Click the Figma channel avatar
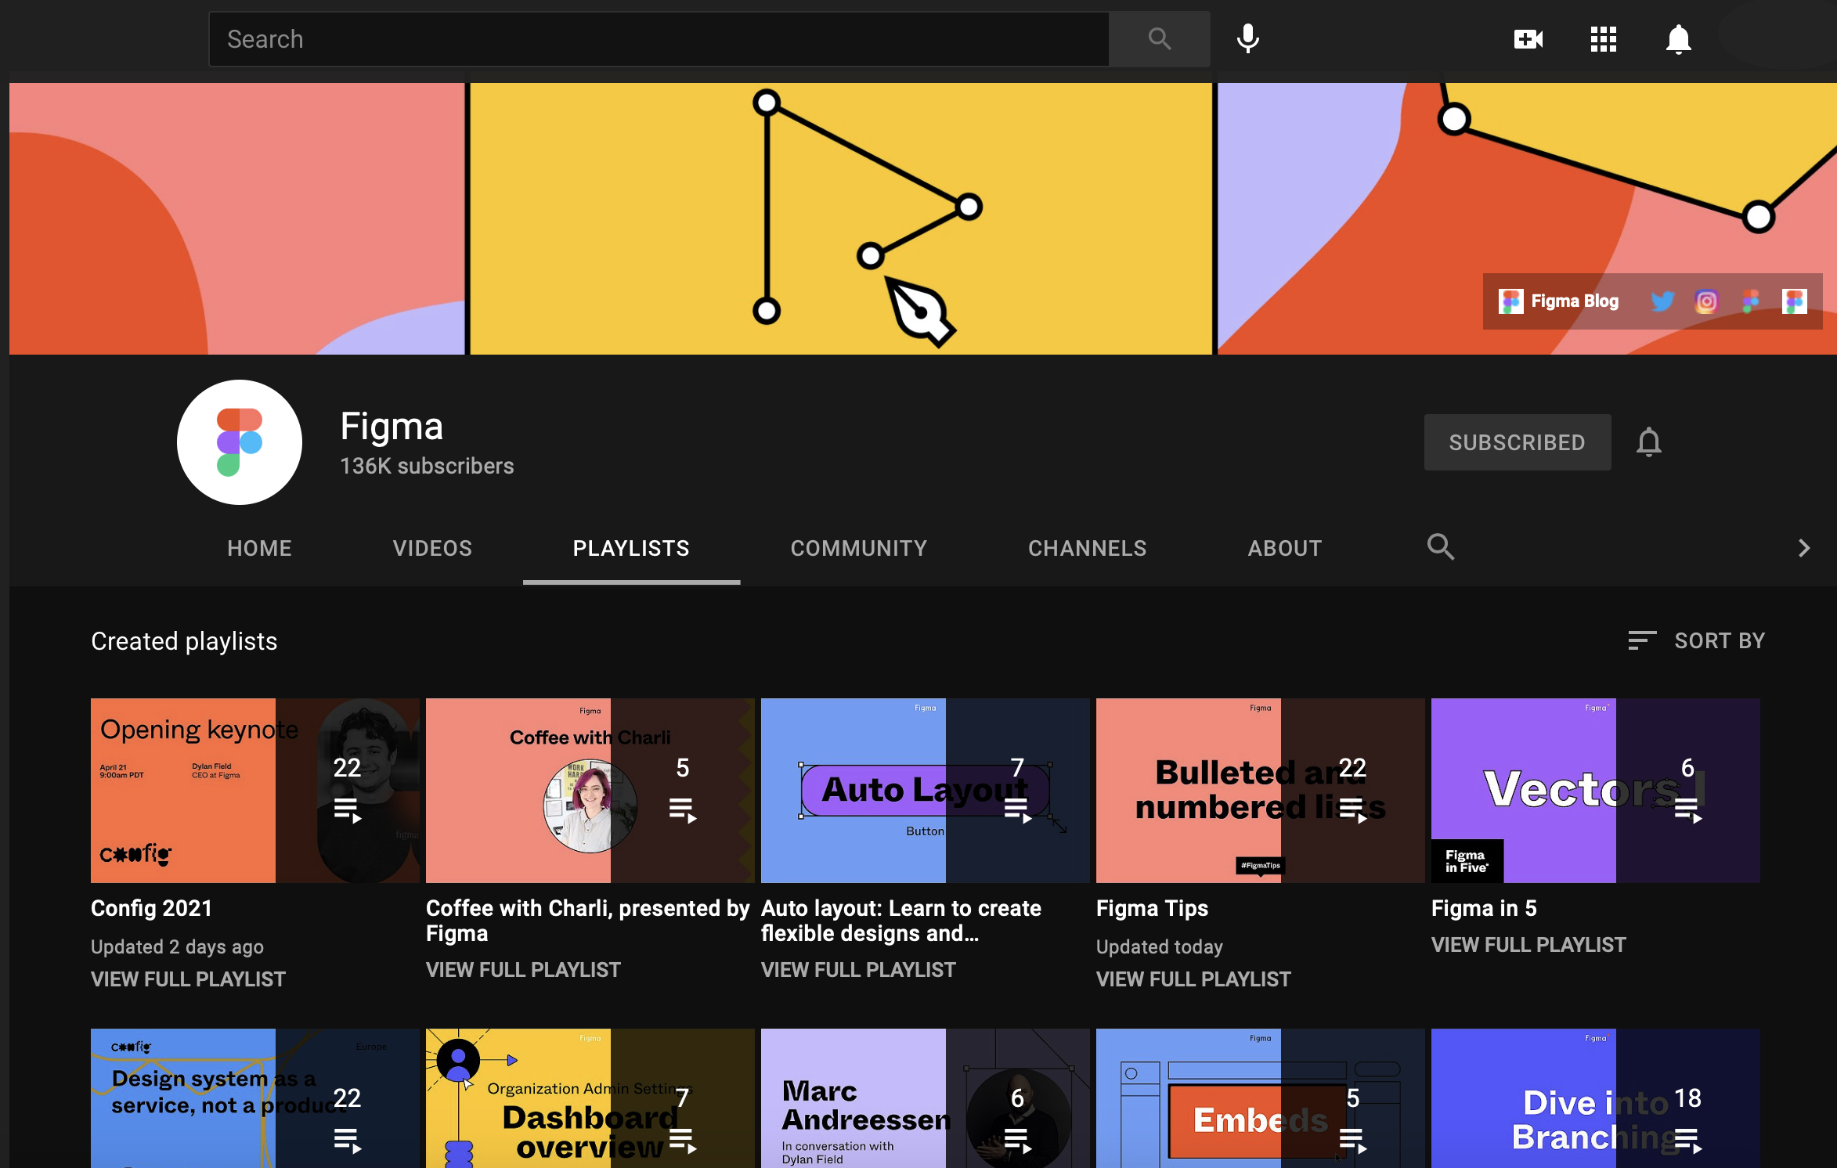Screen dimensions: 1837x1168 tap(240, 442)
